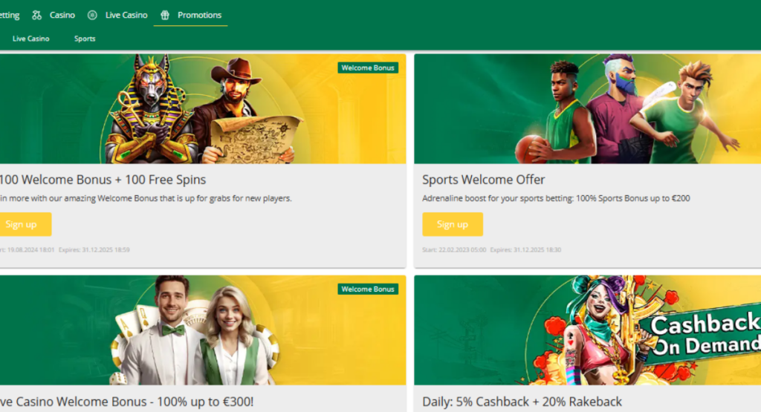Click the cherries Casino icon
The height and width of the screenshot is (412, 761).
point(37,15)
